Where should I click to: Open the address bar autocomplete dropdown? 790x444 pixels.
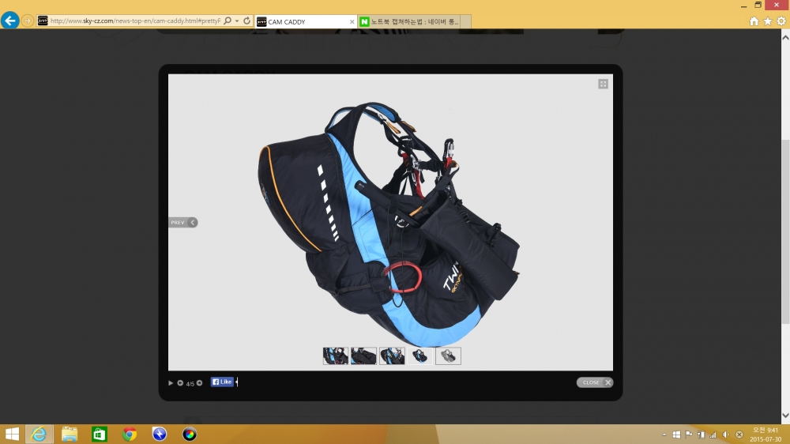pos(237,21)
